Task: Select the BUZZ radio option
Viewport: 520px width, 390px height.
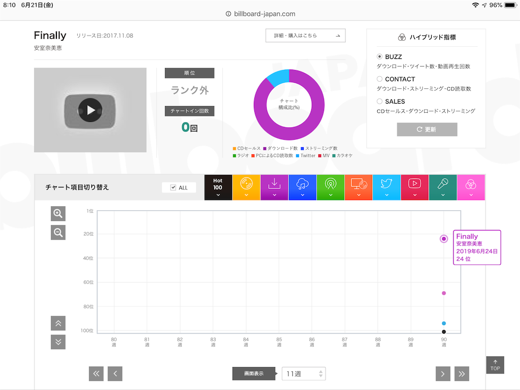Action: [x=379, y=57]
